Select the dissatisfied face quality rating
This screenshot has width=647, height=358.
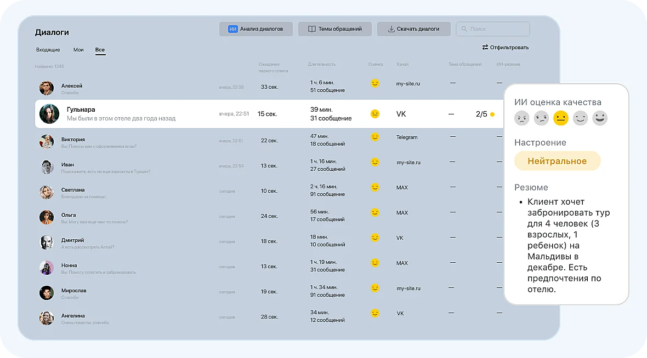[541, 118]
